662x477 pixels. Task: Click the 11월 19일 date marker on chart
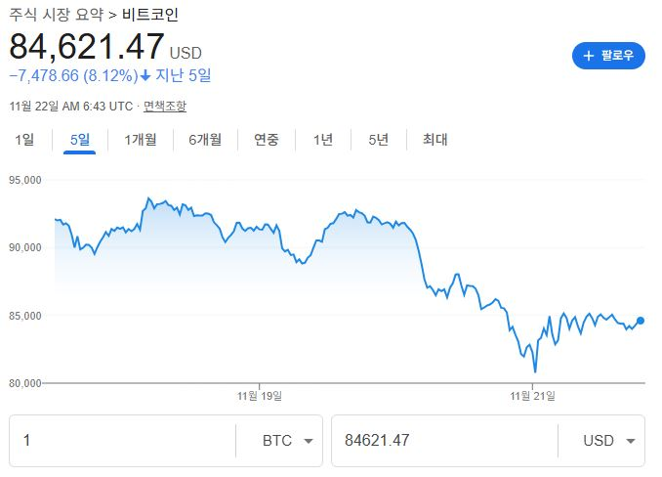click(x=259, y=396)
